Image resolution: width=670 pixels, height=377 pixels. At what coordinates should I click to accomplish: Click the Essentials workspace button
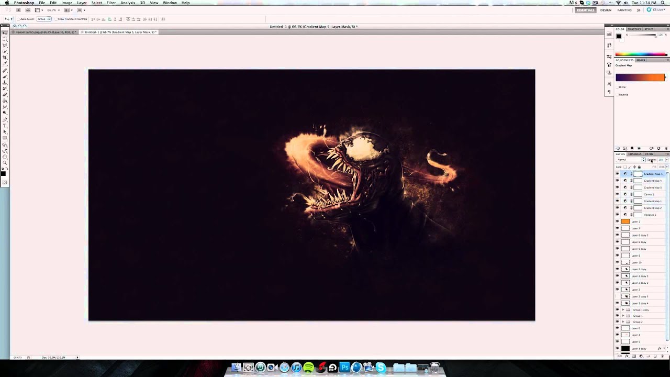click(585, 10)
